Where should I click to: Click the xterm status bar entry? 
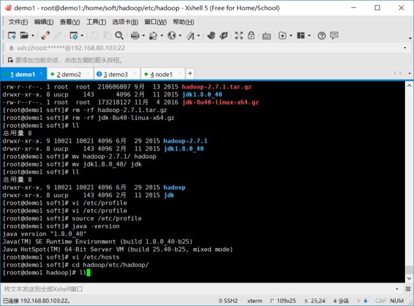point(255,301)
